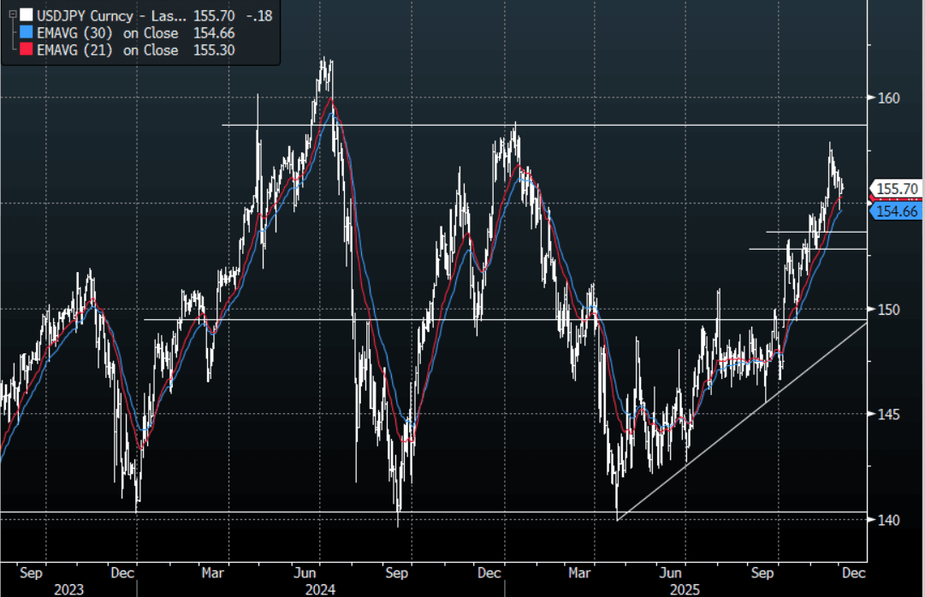Click the 2024 year label on time axis
This screenshot has height=597, width=925.
tap(323, 589)
